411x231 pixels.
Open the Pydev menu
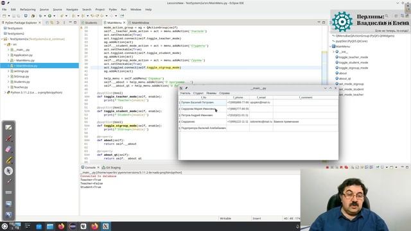pyautogui.click(x=113, y=10)
